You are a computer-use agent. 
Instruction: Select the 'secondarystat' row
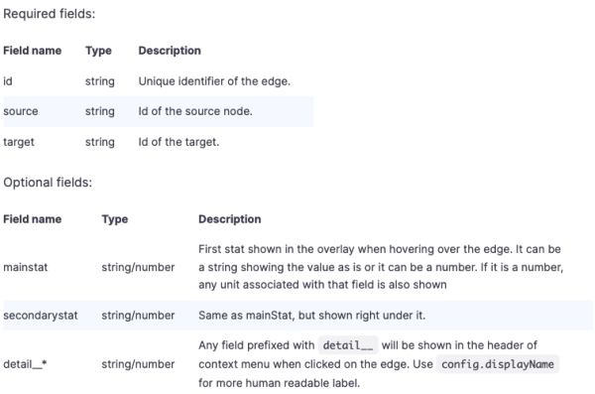click(x=297, y=316)
